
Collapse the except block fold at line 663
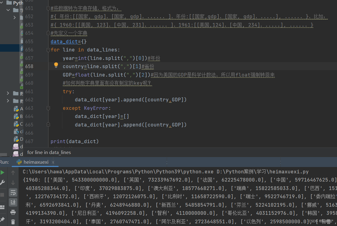click(x=48, y=108)
